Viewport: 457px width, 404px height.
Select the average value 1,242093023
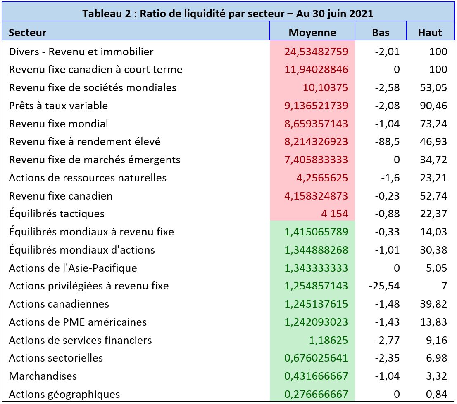316,322
